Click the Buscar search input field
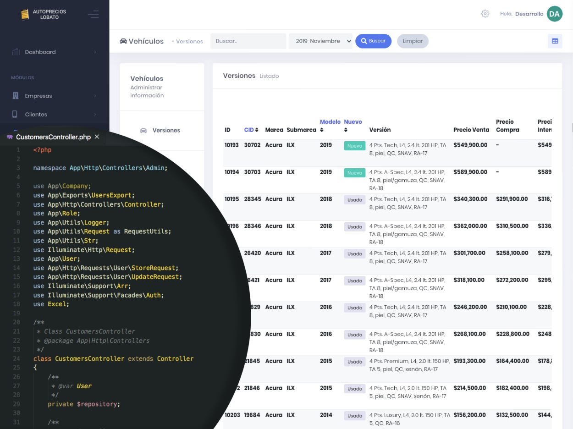The image size is (573, 429). pos(248,41)
